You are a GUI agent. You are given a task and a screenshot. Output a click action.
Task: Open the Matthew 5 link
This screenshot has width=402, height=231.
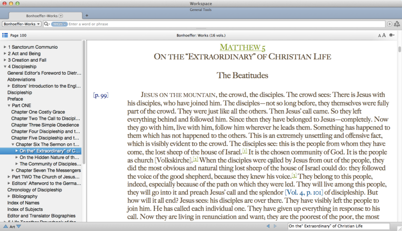(243, 47)
